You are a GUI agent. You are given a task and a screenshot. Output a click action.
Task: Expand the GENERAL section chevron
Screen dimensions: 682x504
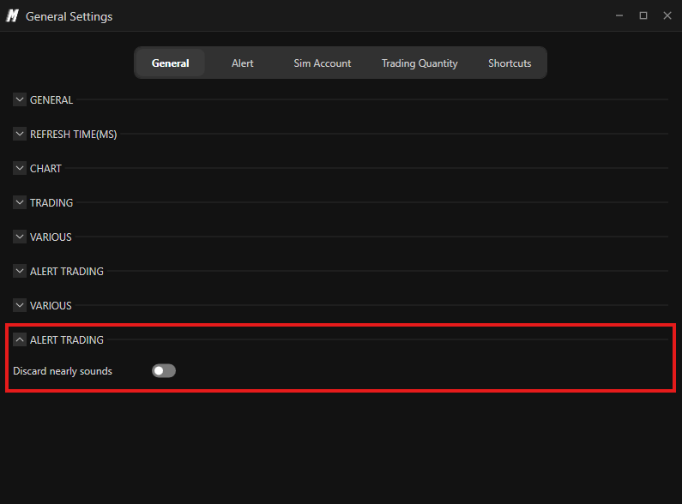20,99
